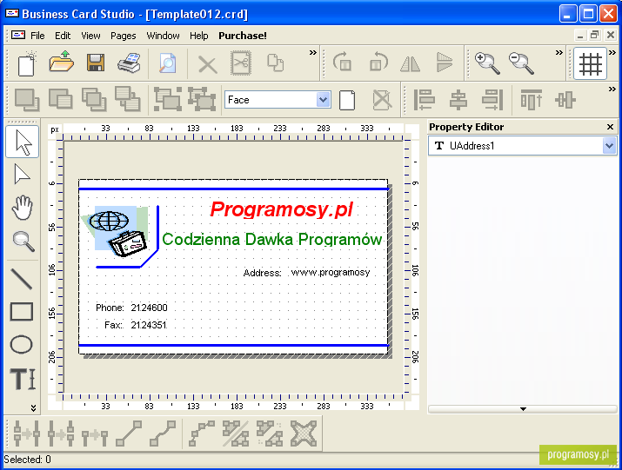Delete the current page icon

pyautogui.click(x=383, y=100)
